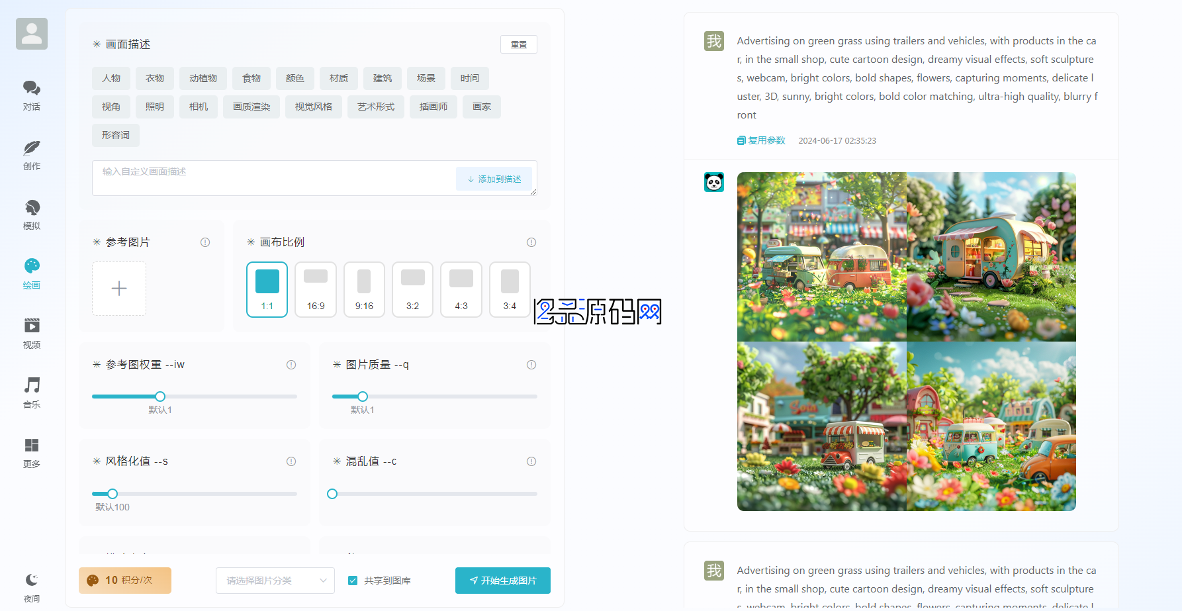The height and width of the screenshot is (611, 1182).
Task: Expand 颜色 tag category
Action: point(295,78)
